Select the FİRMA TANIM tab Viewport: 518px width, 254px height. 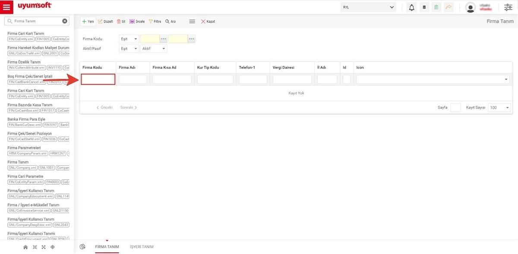[107, 247]
